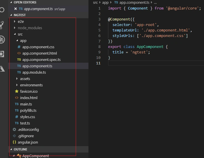Click '@angular/core' import string
Image resolution: width=204 pixels, height=158 pixels.
point(182,8)
